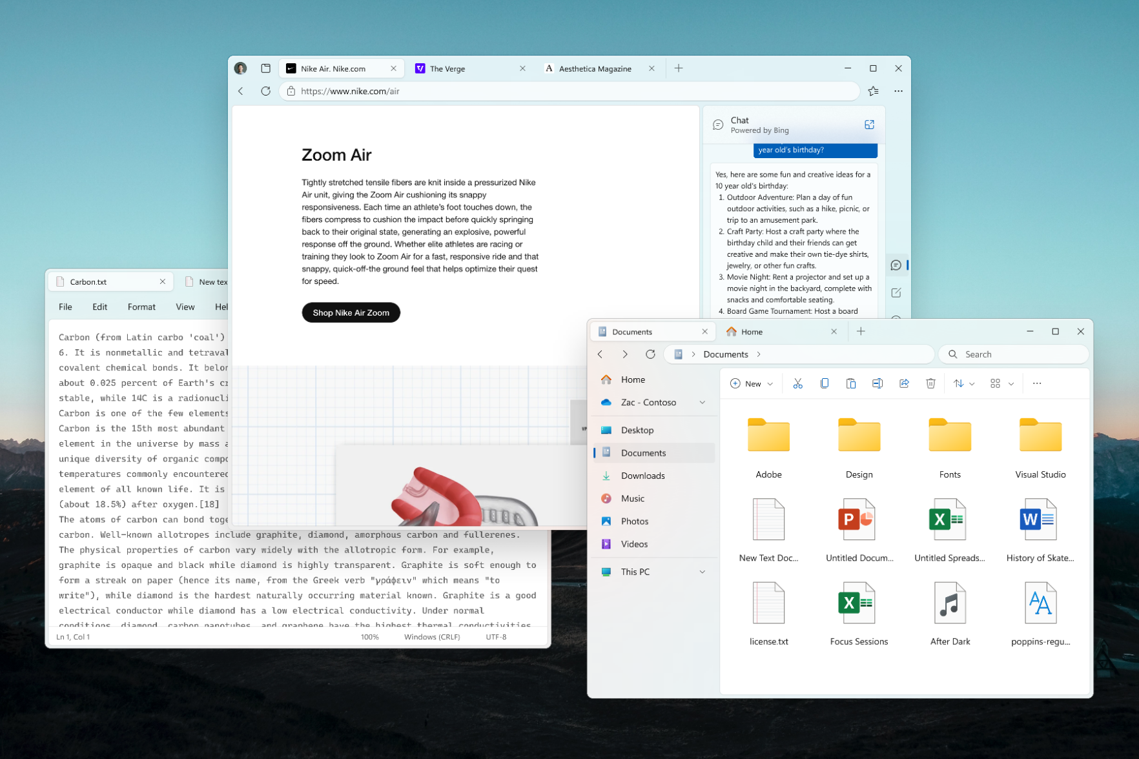Collapse the Zac - Contoso tree node
The width and height of the screenshot is (1139, 759).
pyautogui.click(x=703, y=402)
